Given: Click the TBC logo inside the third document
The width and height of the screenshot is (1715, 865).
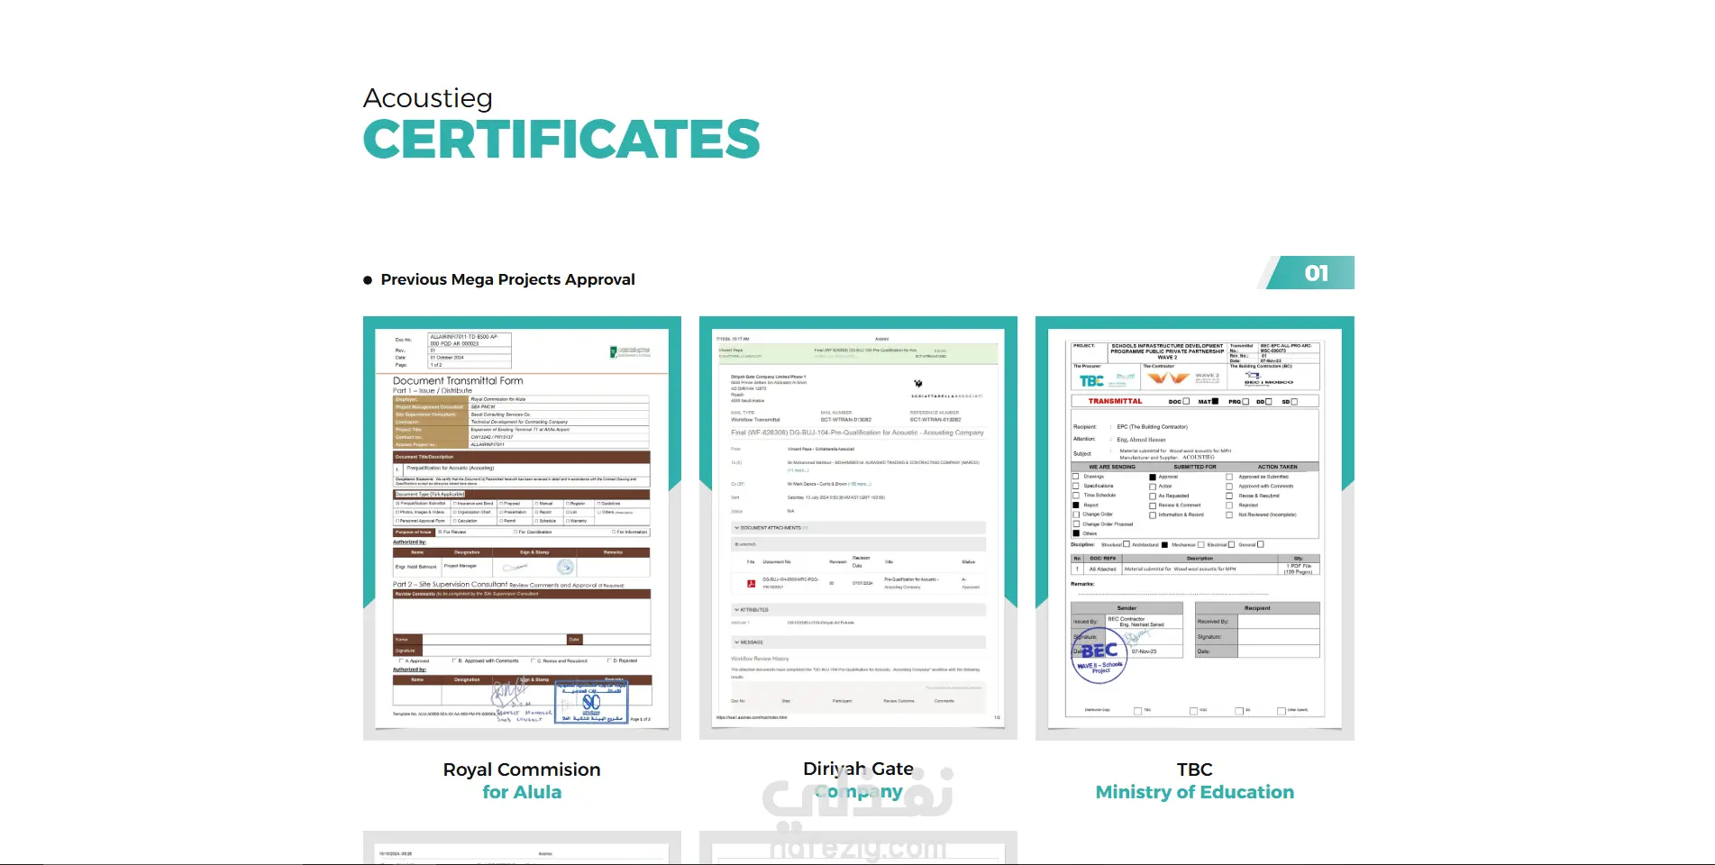Looking at the screenshot, I should click(x=1091, y=381).
